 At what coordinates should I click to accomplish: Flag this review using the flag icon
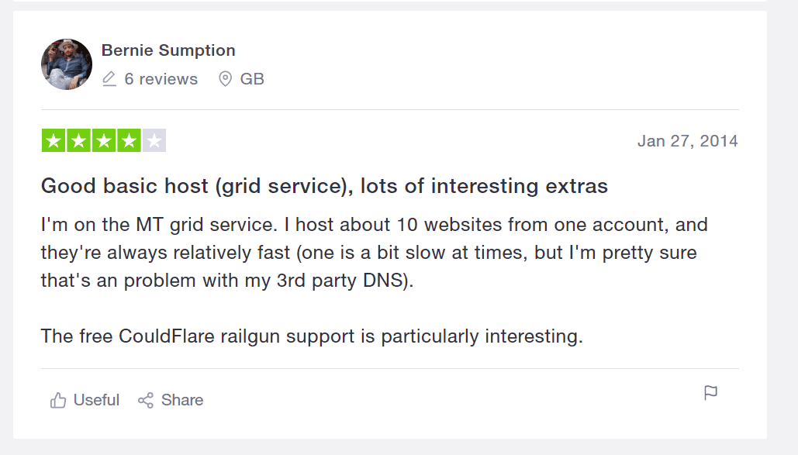711,393
